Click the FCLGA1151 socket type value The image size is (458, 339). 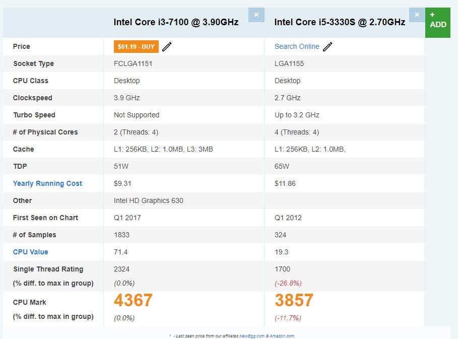pyautogui.click(x=133, y=63)
